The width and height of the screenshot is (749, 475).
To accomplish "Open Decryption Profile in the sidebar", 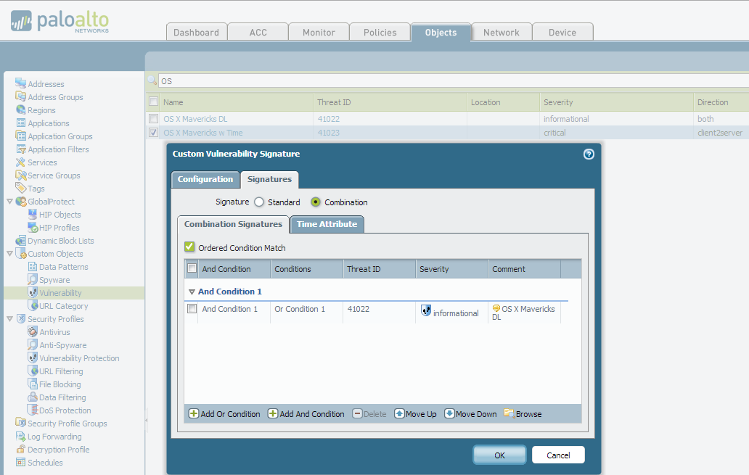I will pos(58,449).
